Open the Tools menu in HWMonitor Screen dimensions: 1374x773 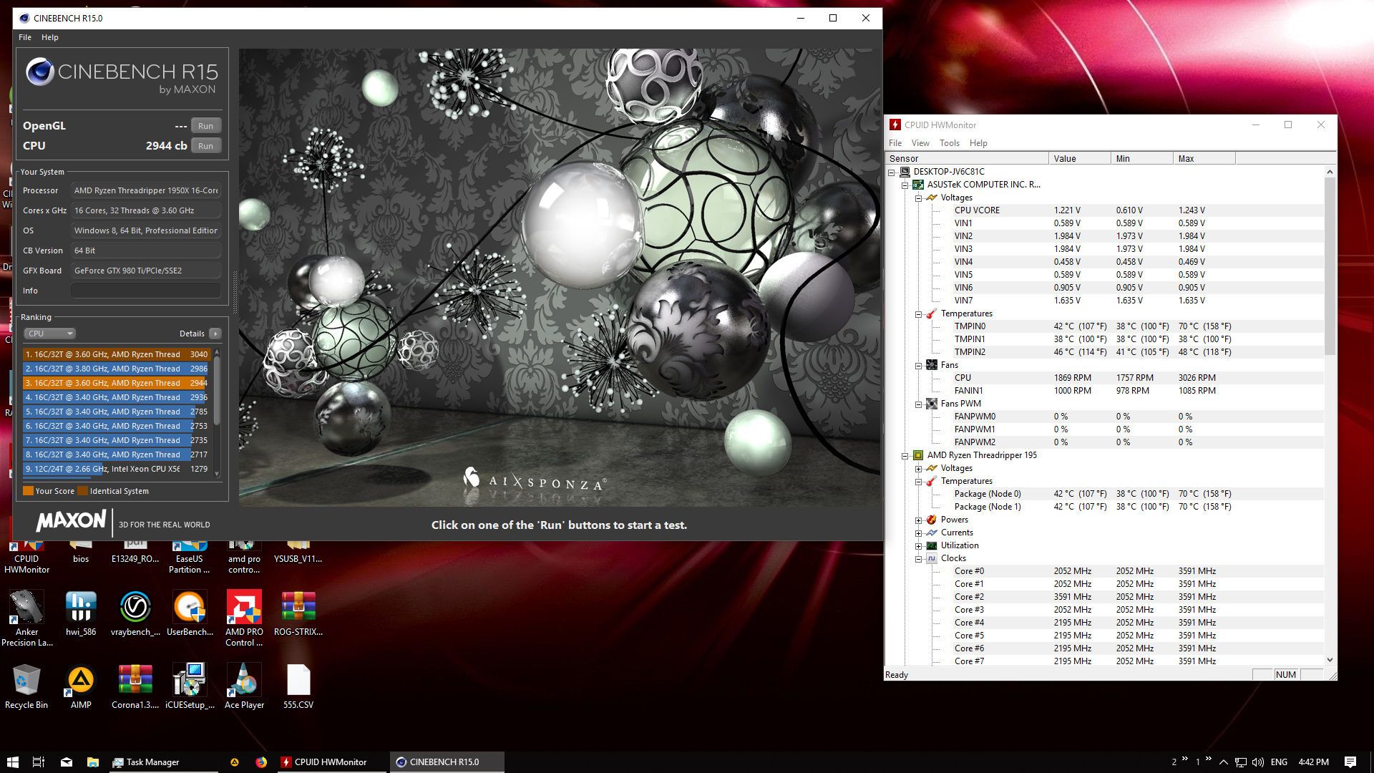pyautogui.click(x=950, y=143)
